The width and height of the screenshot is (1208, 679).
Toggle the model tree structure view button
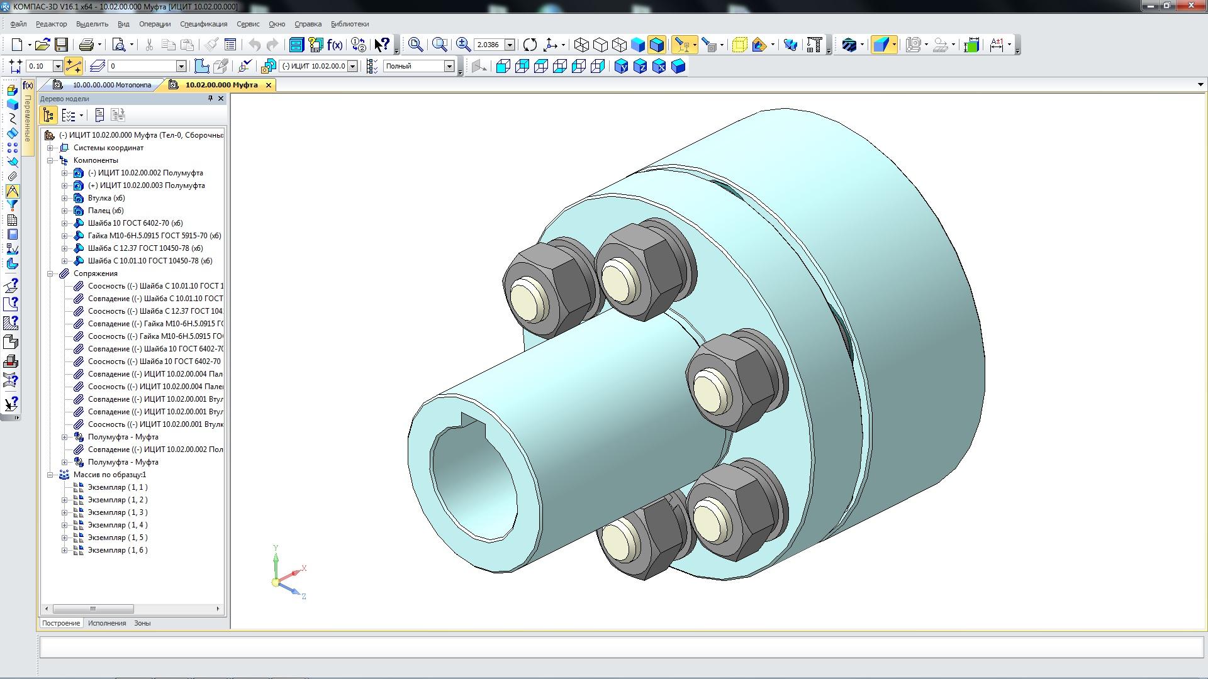coord(48,115)
